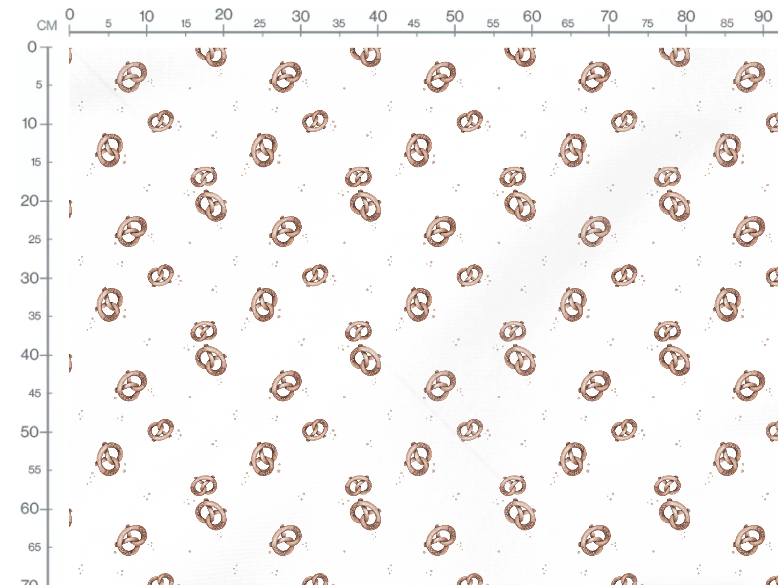Click the 0 mark on vertical ruler
778x585 pixels.
32,47
